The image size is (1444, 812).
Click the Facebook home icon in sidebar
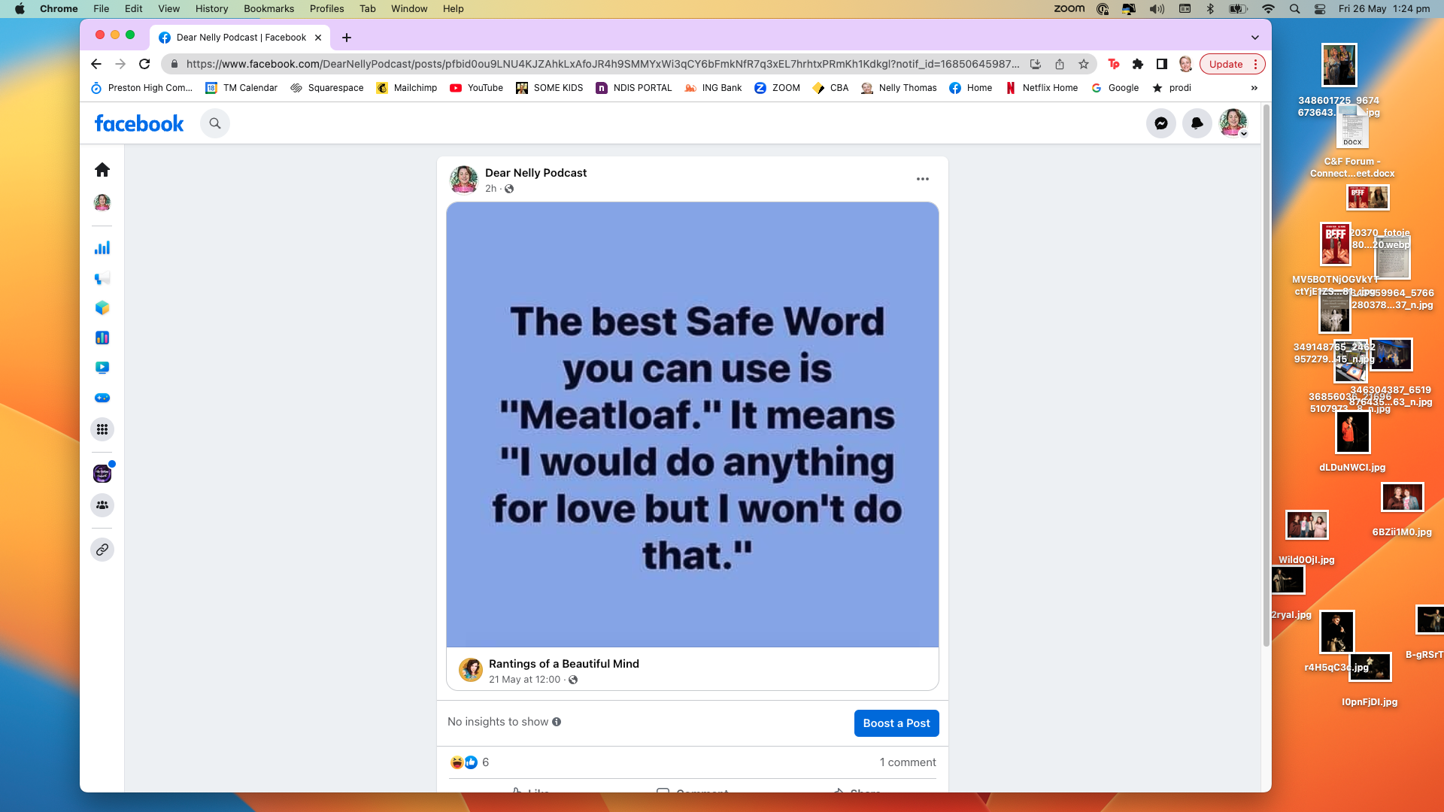pyautogui.click(x=102, y=169)
